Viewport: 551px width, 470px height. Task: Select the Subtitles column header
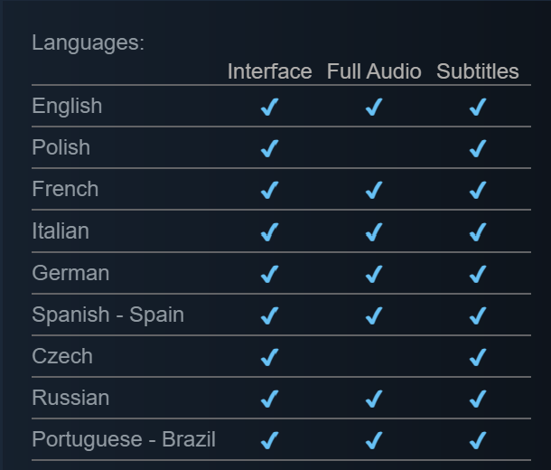(x=478, y=71)
